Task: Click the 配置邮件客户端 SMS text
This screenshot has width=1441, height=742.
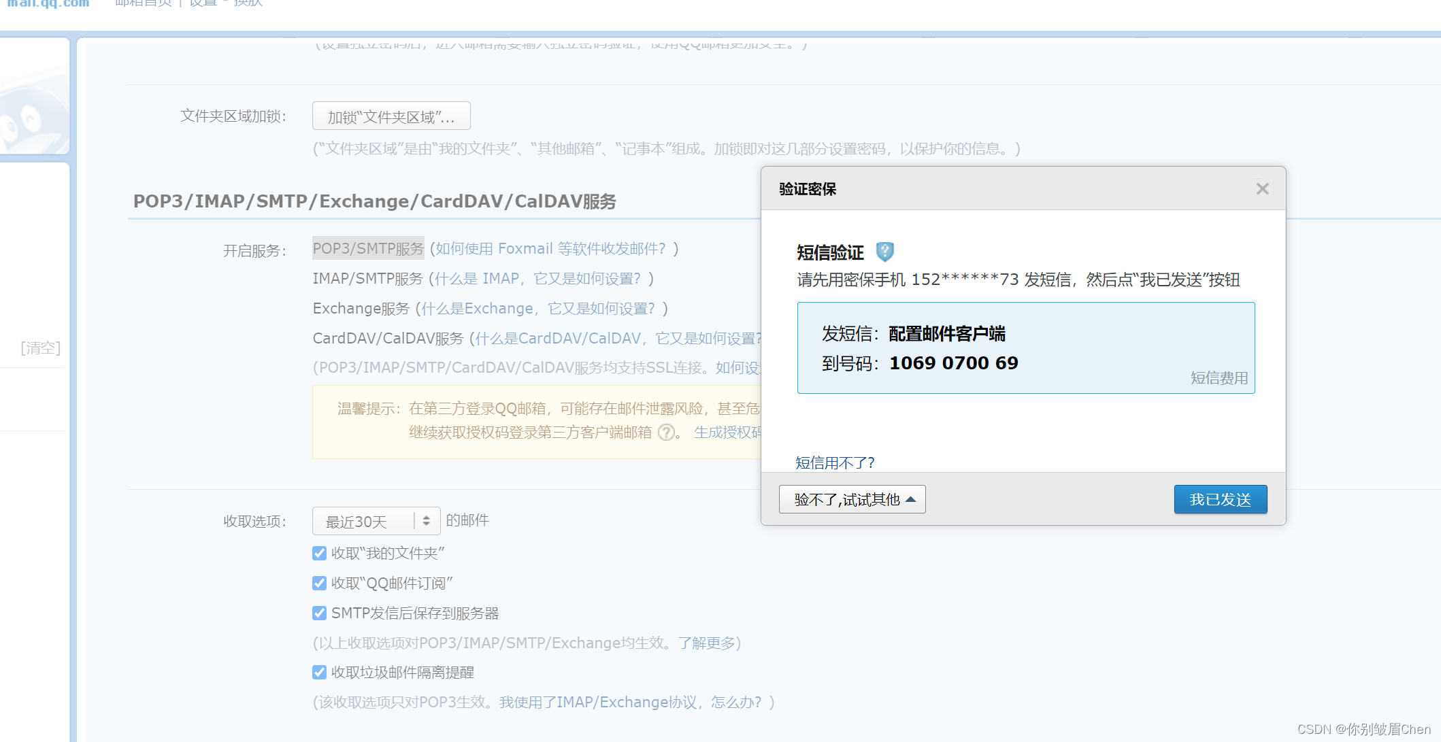Action: pyautogui.click(x=947, y=334)
